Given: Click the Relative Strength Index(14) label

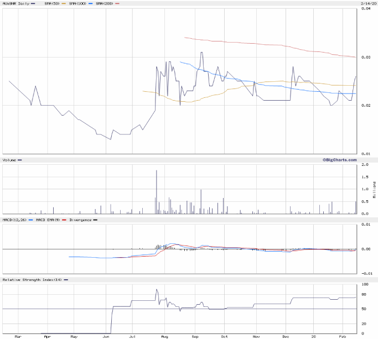Looking at the screenshot, I should [32, 280].
